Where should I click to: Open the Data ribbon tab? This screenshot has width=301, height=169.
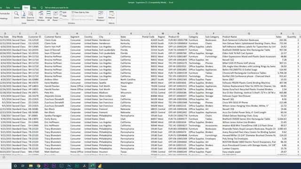(8, 8)
